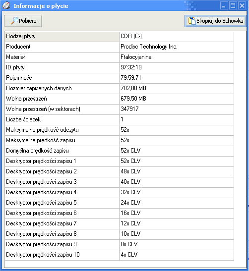Click the Pojemność value 79:59:71
Screen dimensions: 249x271
pyautogui.click(x=131, y=78)
